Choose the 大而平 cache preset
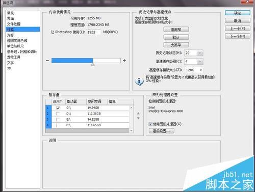Screen dimensions: 255x192 [176, 45]
